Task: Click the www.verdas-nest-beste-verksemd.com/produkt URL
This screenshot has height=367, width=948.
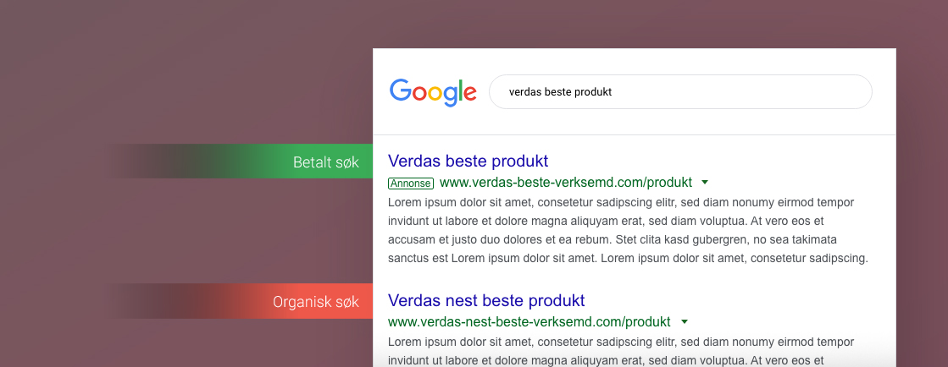Action: 529,321
